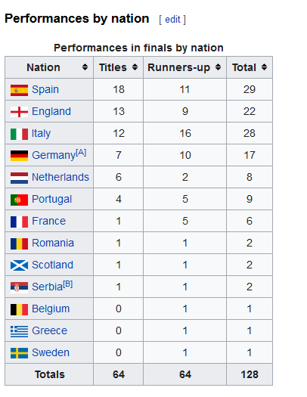Sort table by Total column arrows
Image resolution: width=307 pixels, height=397 pixels.
click(264, 67)
